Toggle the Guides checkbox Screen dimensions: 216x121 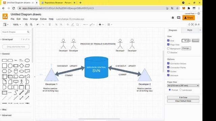(168, 71)
